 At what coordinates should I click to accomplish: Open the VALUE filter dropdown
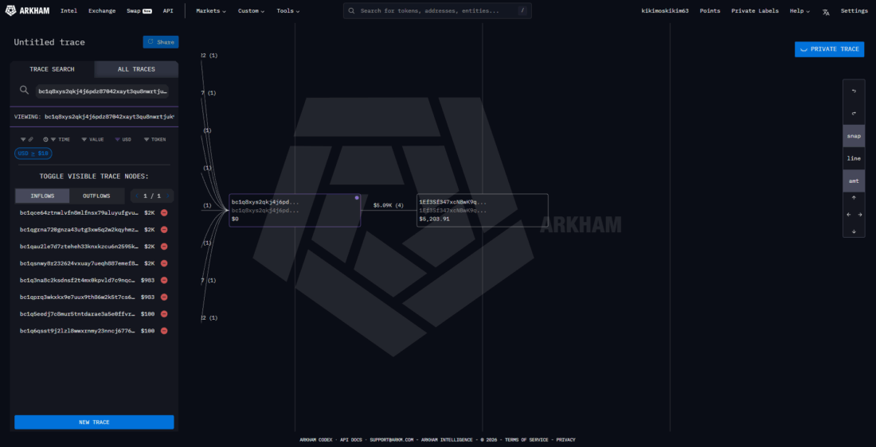point(92,139)
